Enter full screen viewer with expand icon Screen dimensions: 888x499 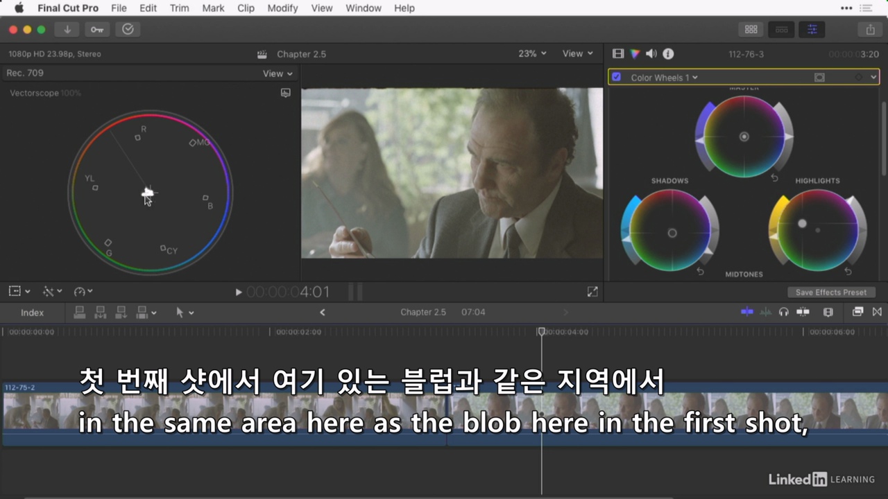pyautogui.click(x=592, y=292)
